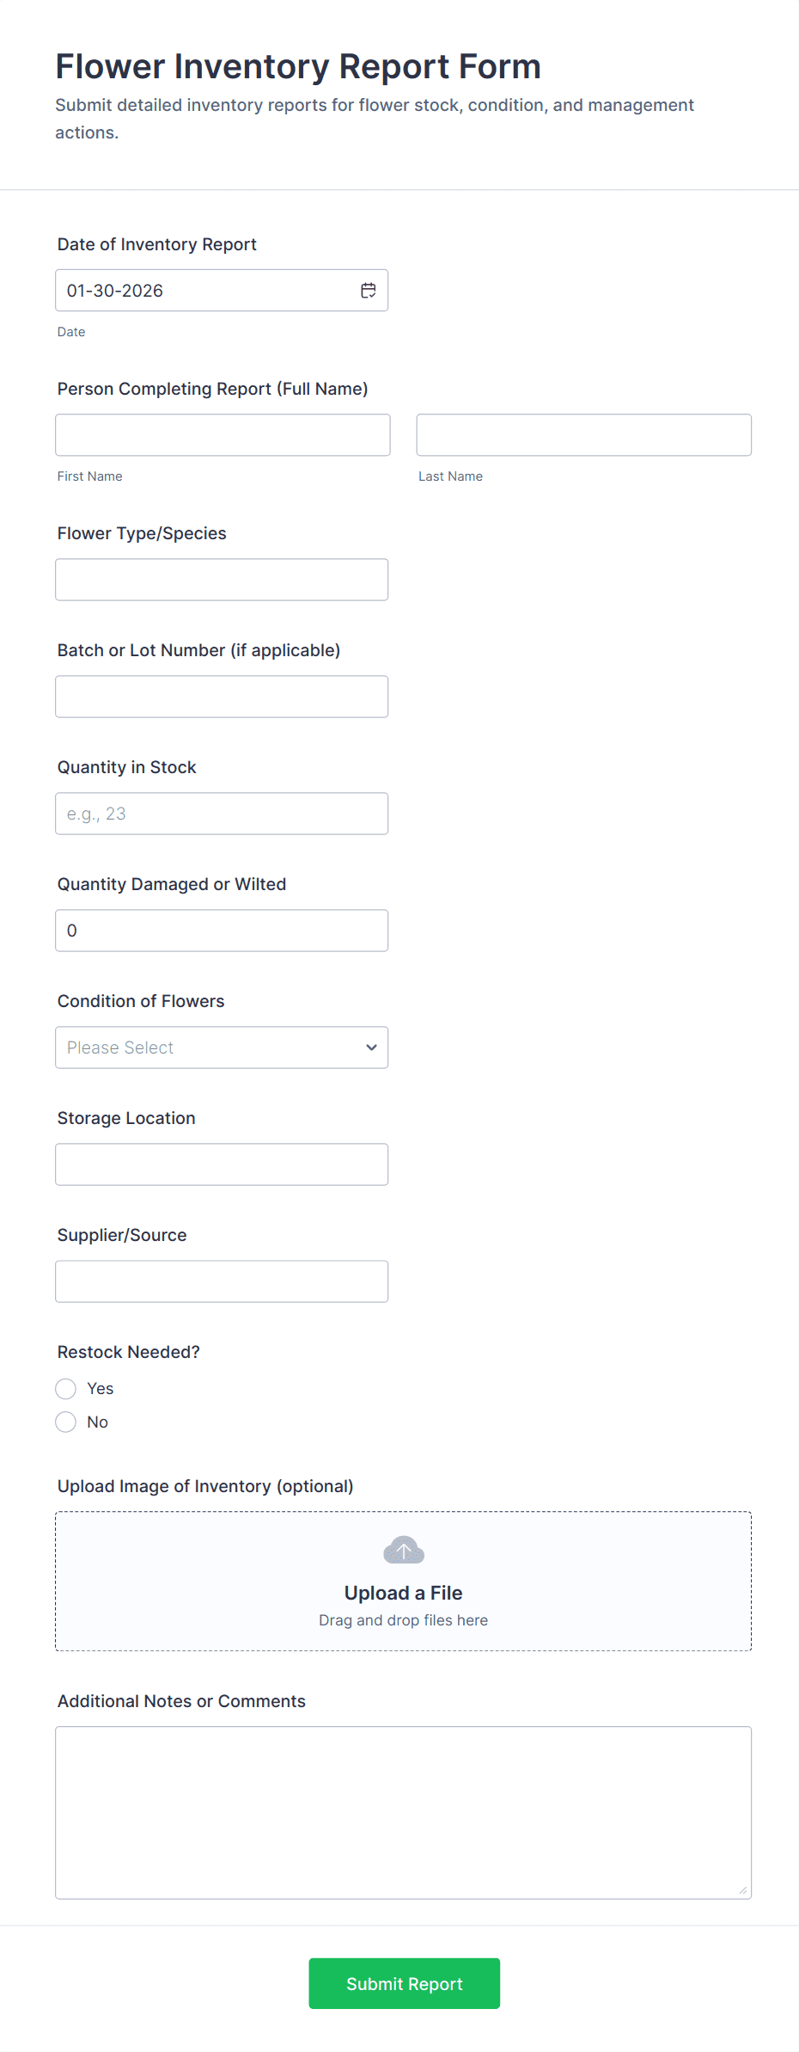Click the Quantity Damaged or Wilted field
The height and width of the screenshot is (2052, 799).
click(222, 930)
